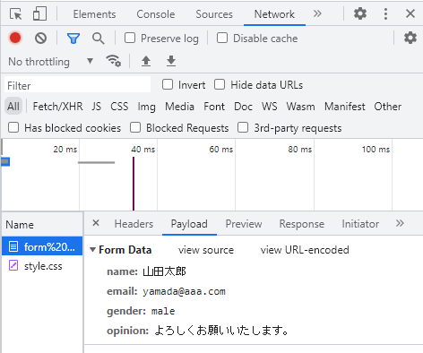Select the Network tab

point(274,14)
